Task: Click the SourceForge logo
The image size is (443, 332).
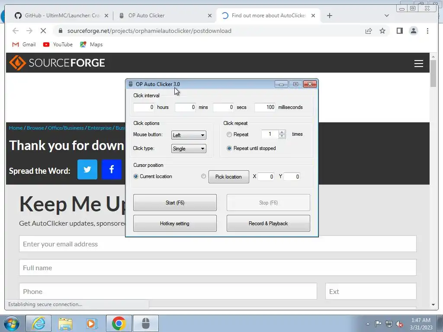Action: coord(57,63)
